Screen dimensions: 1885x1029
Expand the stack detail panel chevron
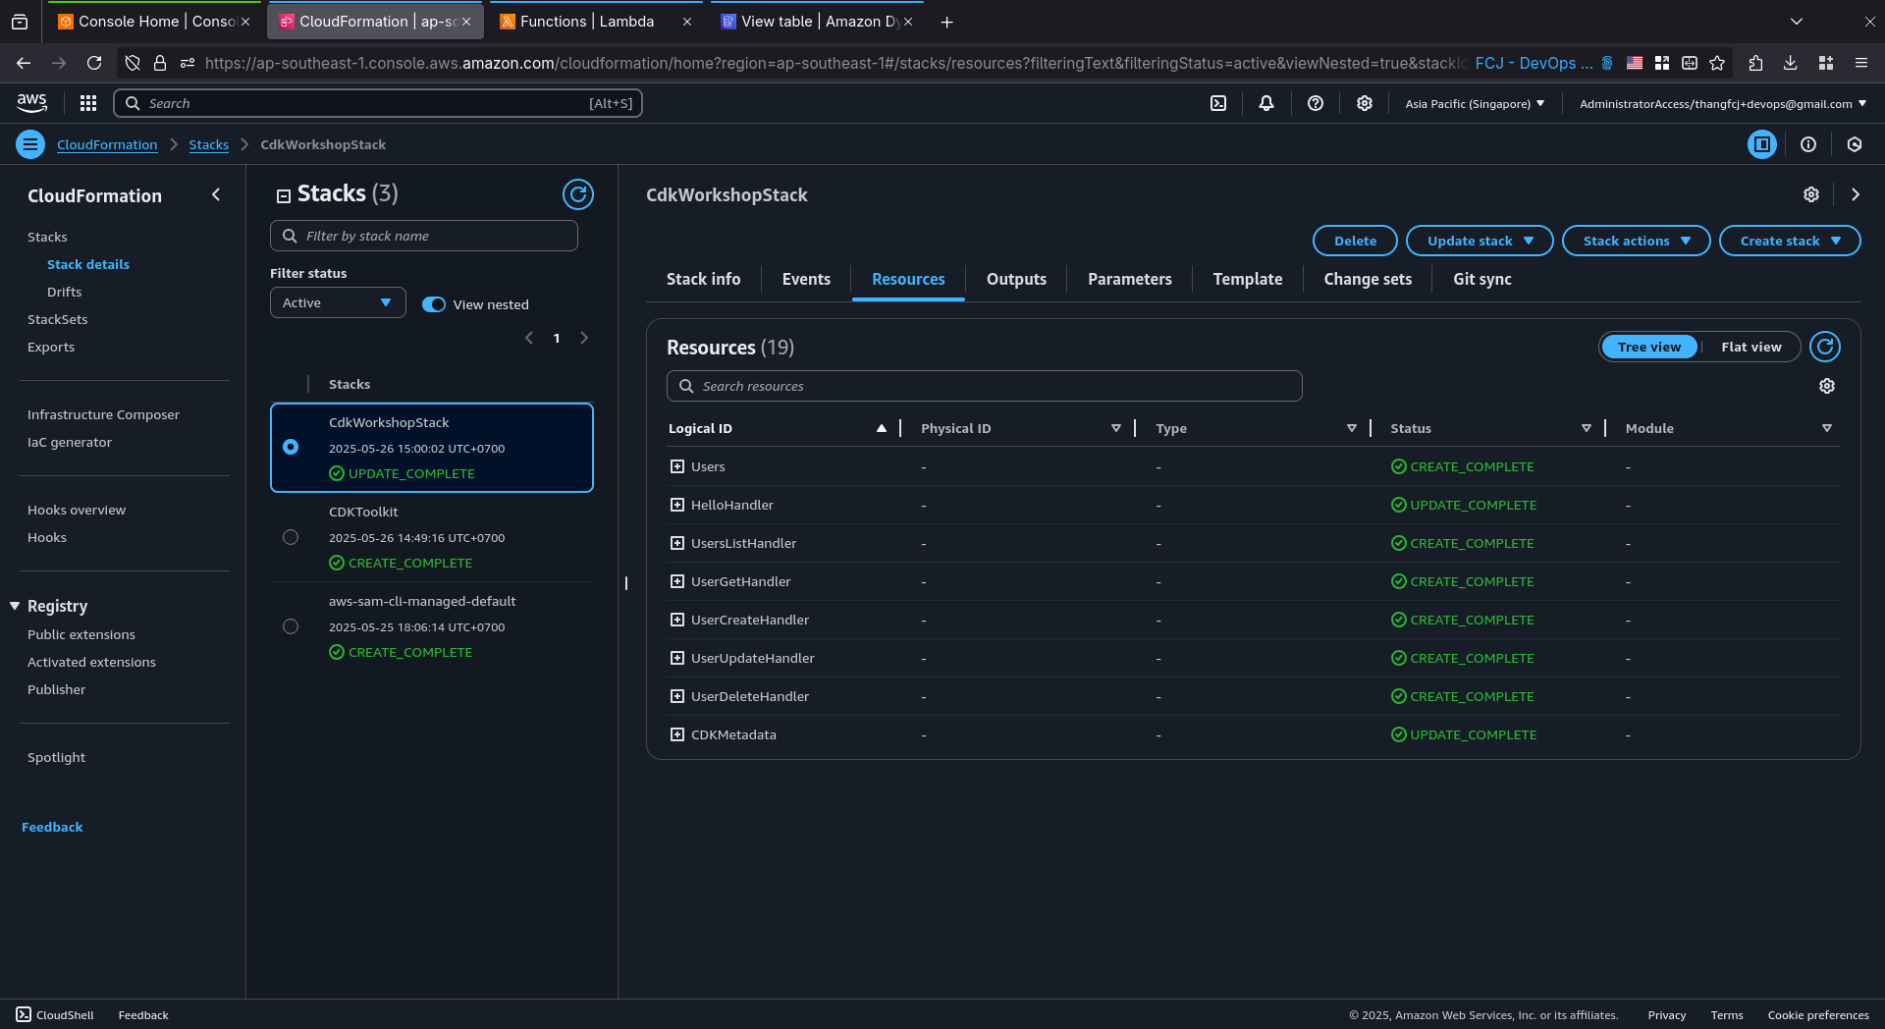[1856, 194]
